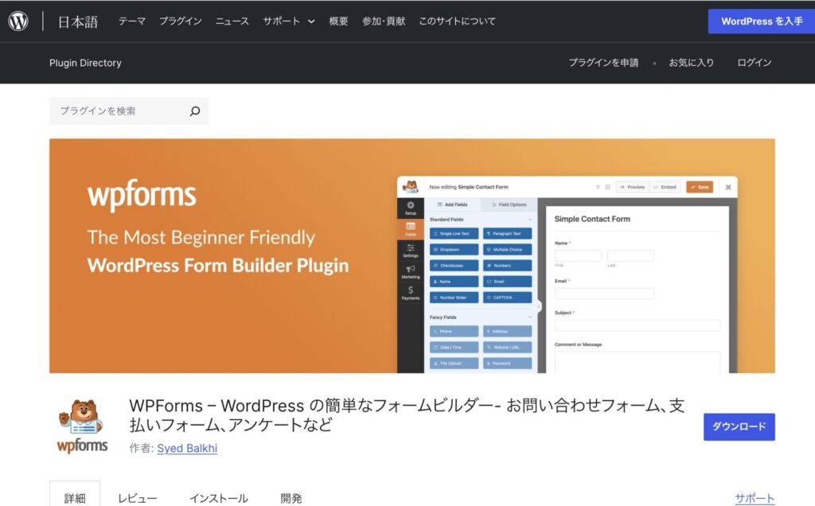Click the search magnifier icon
Viewport: 815px width, 506px height.
(x=195, y=111)
